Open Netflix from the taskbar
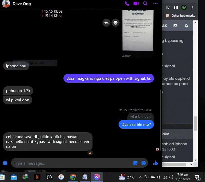Viewport: 205px width, 182px height. [37, 177]
